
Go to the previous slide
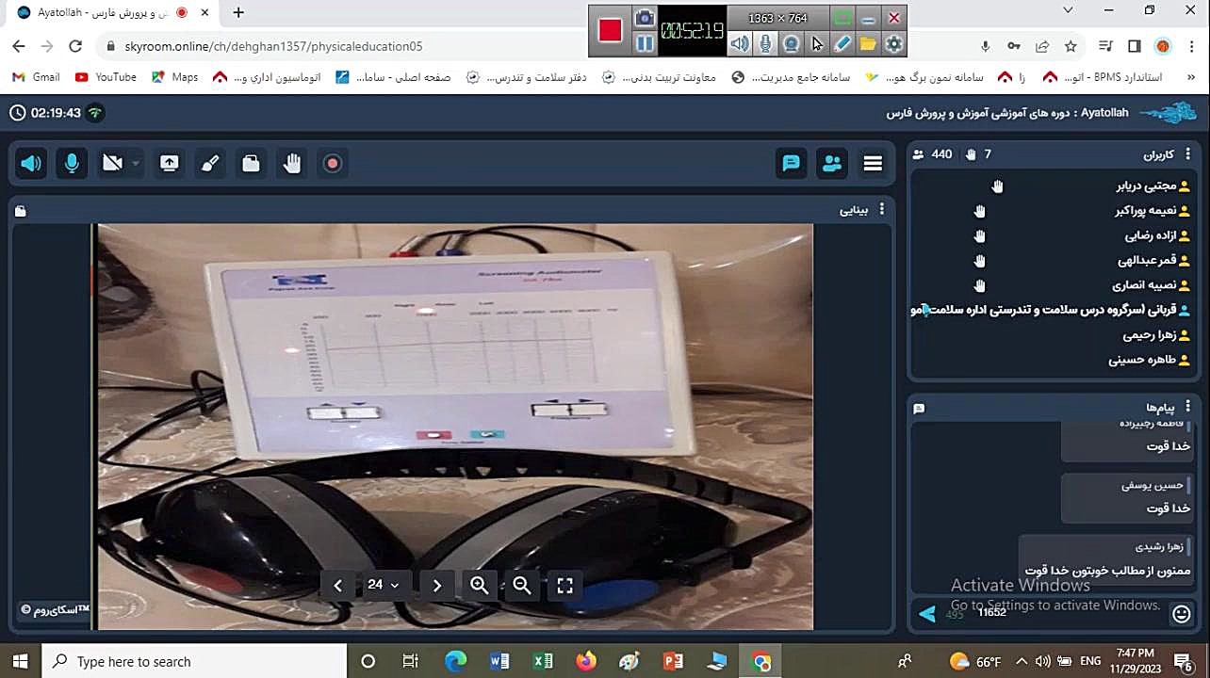(338, 585)
